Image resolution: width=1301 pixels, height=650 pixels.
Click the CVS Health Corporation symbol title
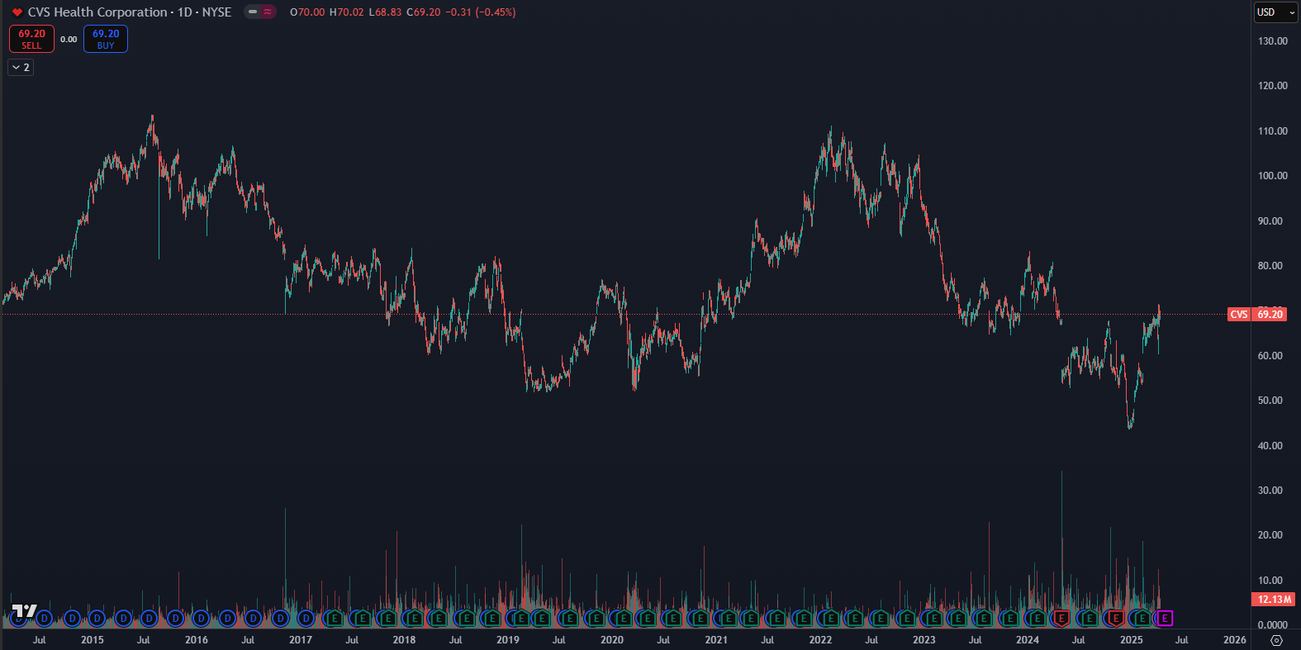pyautogui.click(x=97, y=12)
